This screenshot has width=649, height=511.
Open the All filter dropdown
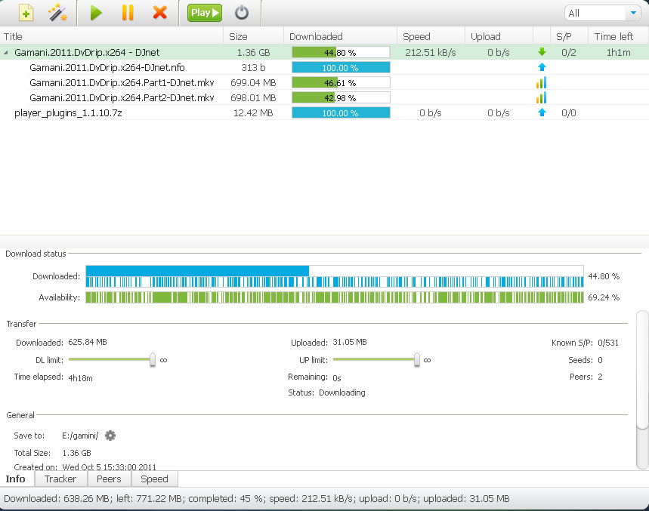point(603,13)
